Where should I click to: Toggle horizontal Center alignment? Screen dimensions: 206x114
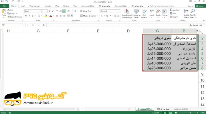pyautogui.click(x=61, y=16)
